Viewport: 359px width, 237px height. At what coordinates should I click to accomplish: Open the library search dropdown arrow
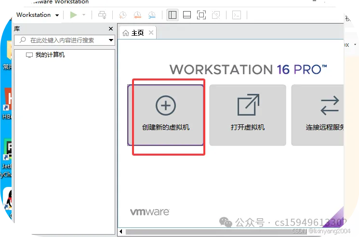click(111, 40)
